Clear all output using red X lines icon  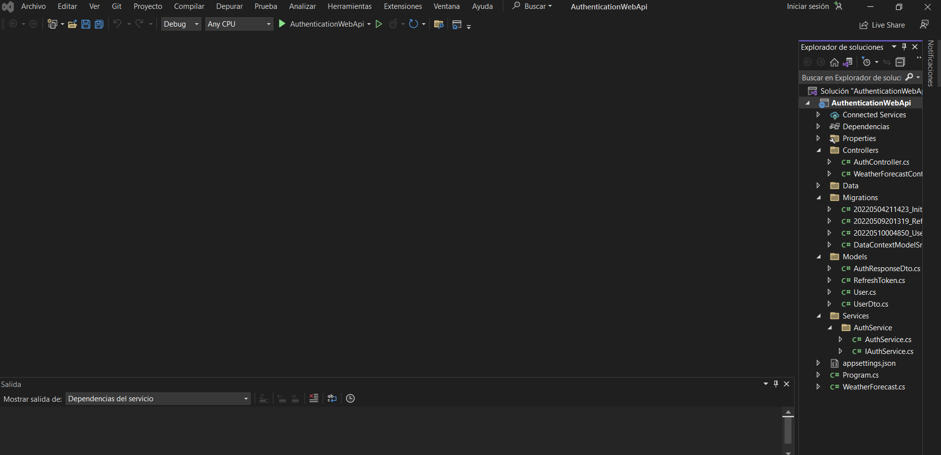click(x=314, y=398)
